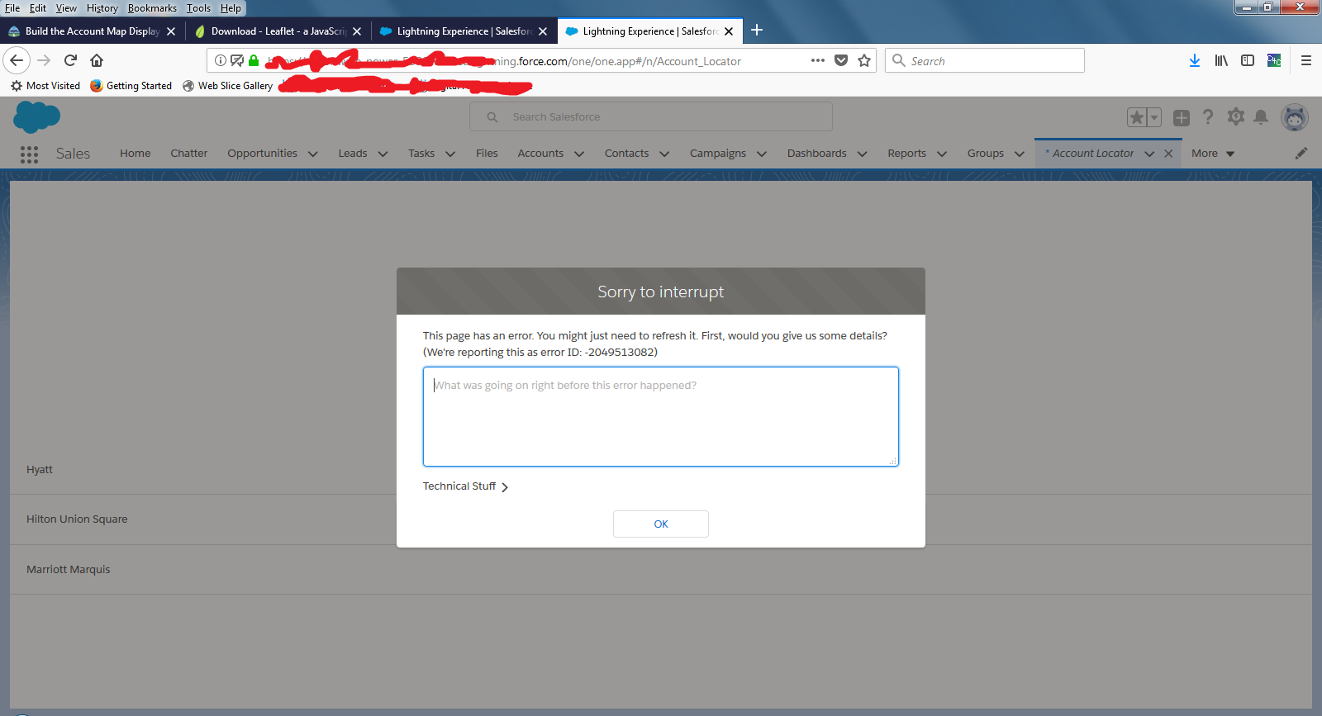This screenshot has height=716, width=1322.
Task: Open the page actions ellipsis menu
Action: click(818, 60)
